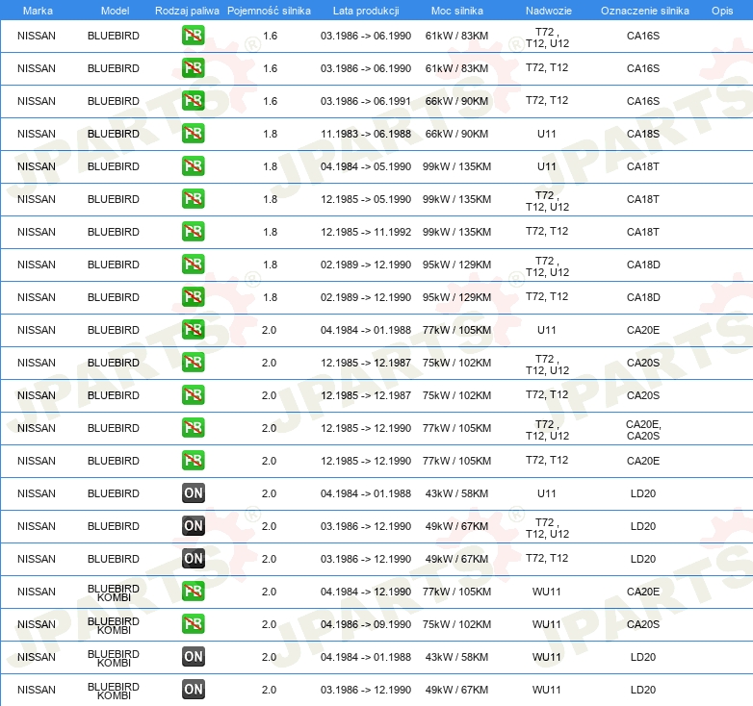Click the Moc silnika column header
This screenshot has height=706, width=753.
tap(456, 11)
